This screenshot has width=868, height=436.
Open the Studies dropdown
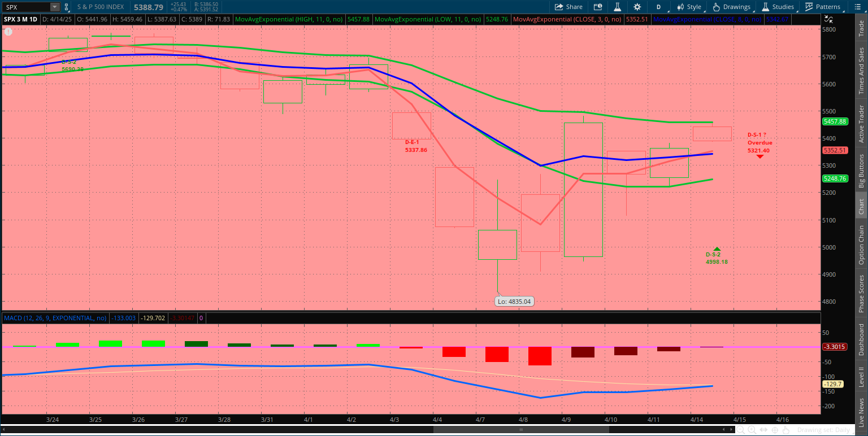(x=778, y=7)
